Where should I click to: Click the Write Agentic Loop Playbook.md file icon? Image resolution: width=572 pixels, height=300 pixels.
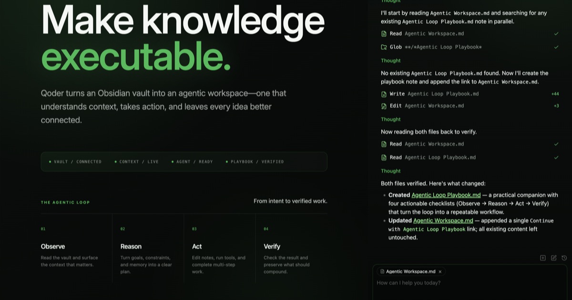(x=384, y=94)
